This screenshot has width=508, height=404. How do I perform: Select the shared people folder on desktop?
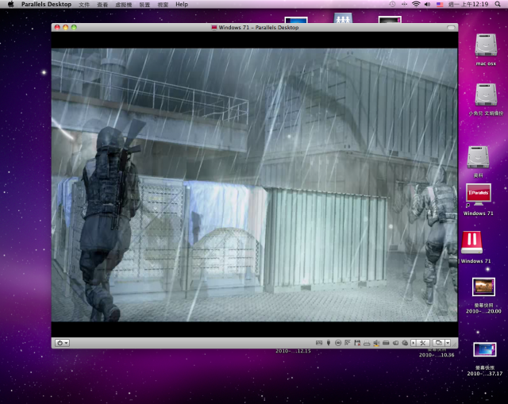tap(343, 18)
